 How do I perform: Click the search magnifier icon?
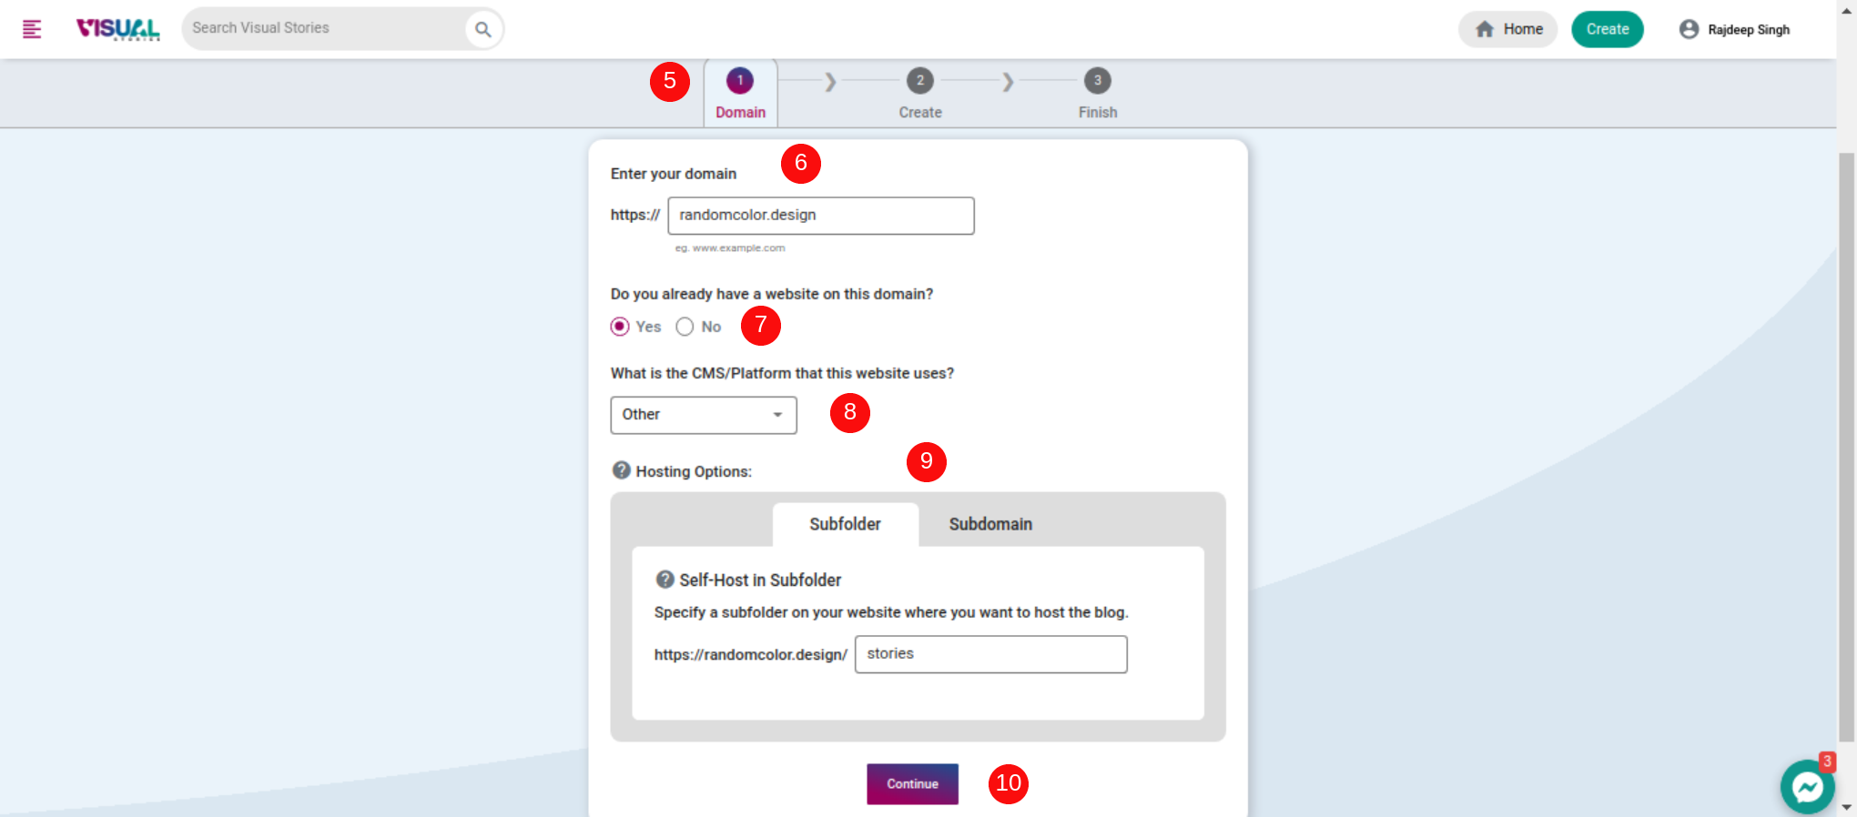coord(483,29)
